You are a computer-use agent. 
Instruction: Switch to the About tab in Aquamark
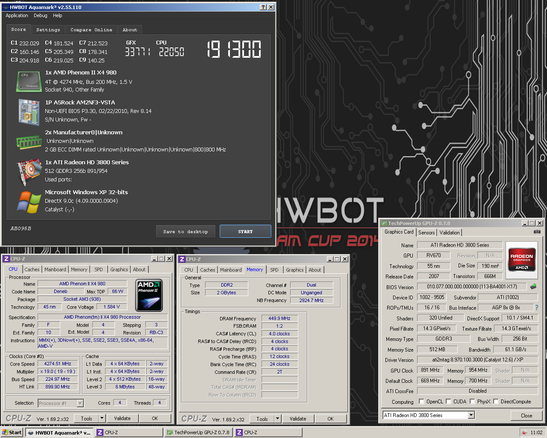(130, 30)
